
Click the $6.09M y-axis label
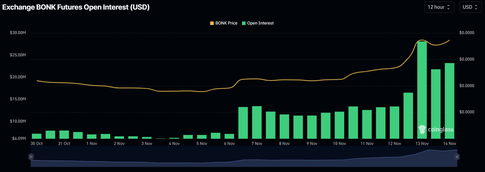click(19, 138)
